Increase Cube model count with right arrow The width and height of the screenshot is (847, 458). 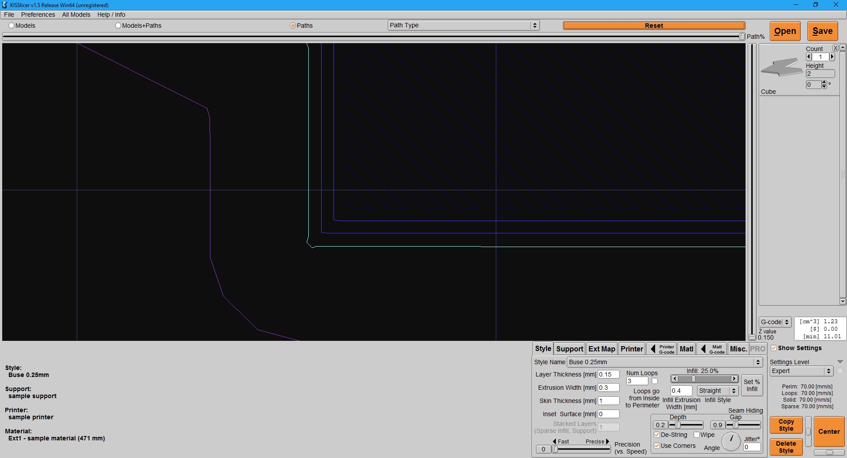(x=832, y=57)
